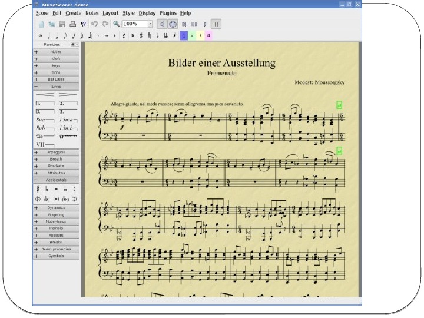Image resolution: width=424 pixels, height=318 pixels.
Task: Apply natural sign from the note toolbar
Action: 149,35
